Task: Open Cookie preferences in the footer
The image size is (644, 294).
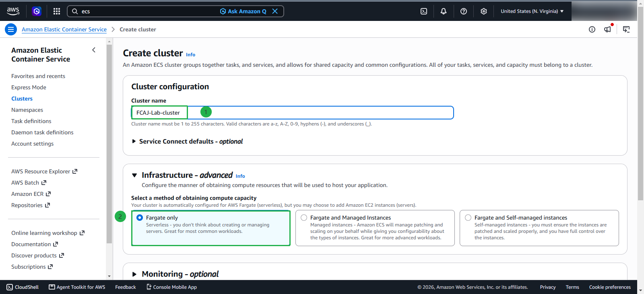Action: click(x=610, y=287)
